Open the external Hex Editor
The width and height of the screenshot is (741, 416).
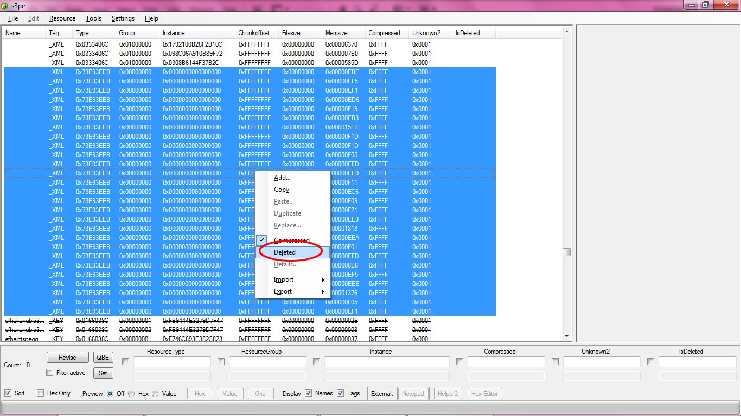484,393
